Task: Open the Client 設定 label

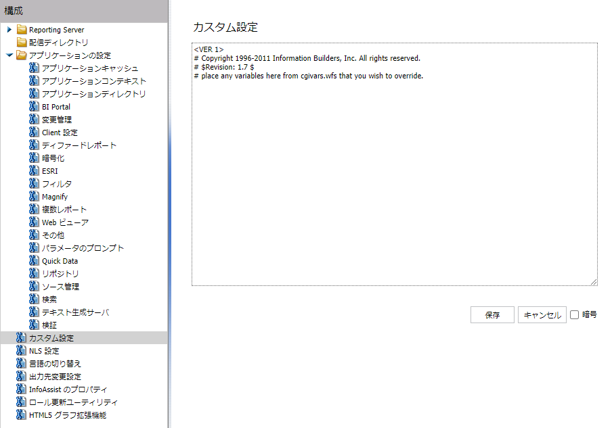Action: pos(60,133)
